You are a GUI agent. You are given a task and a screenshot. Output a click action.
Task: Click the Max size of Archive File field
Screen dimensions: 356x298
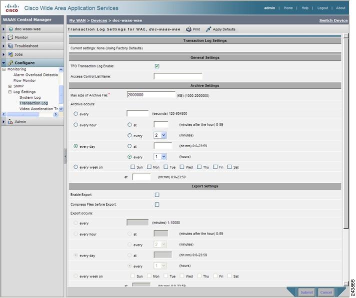click(x=151, y=95)
